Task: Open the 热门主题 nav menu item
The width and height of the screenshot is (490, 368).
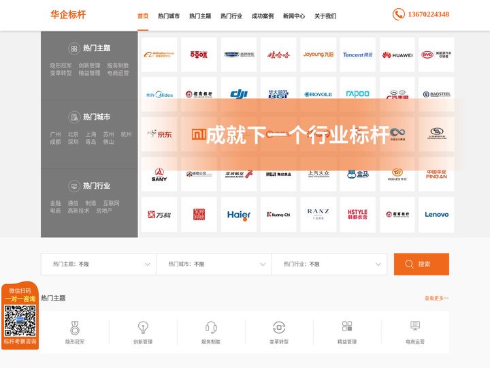Action: (200, 16)
